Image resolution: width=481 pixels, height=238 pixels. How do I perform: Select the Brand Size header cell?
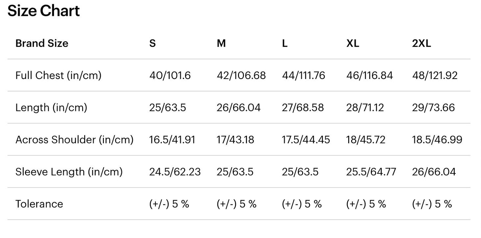click(x=42, y=43)
